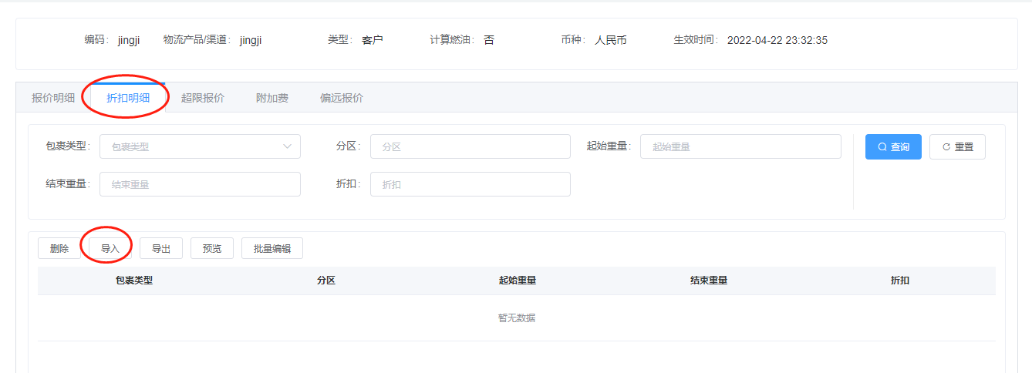This screenshot has height=373, width=1032.
Task: Go to the 附加费 tab
Action: point(272,98)
